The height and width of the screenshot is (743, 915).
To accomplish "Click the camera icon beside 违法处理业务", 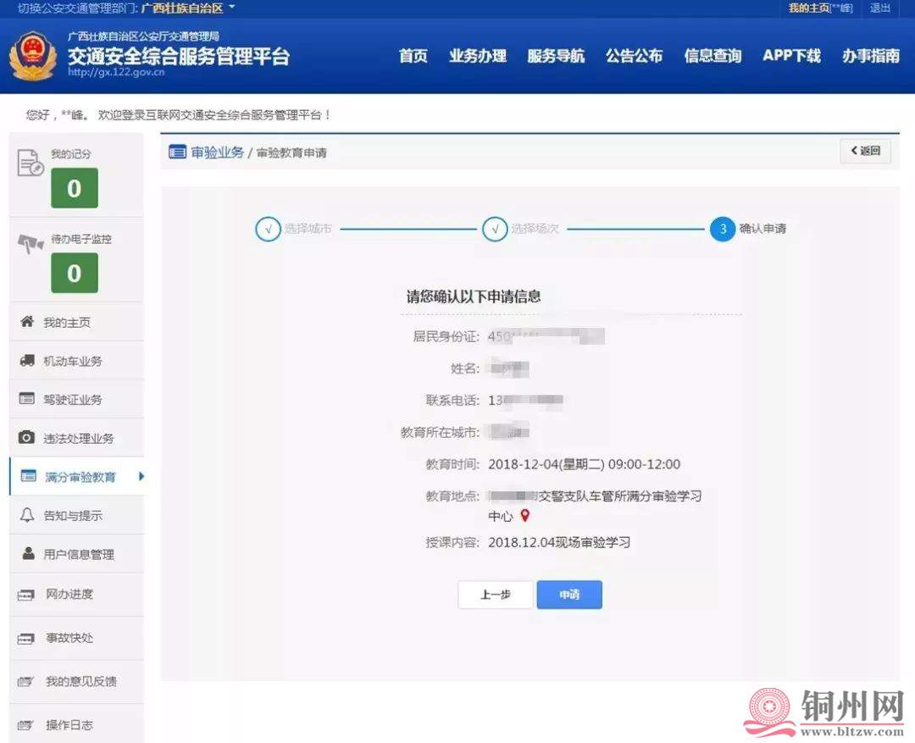I will pos(26,437).
